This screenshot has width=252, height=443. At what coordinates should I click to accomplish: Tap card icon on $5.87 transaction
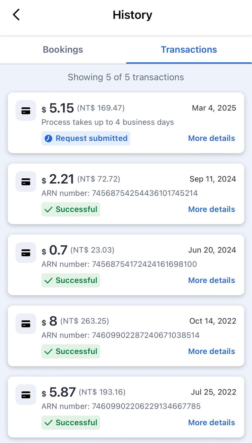pyautogui.click(x=26, y=395)
